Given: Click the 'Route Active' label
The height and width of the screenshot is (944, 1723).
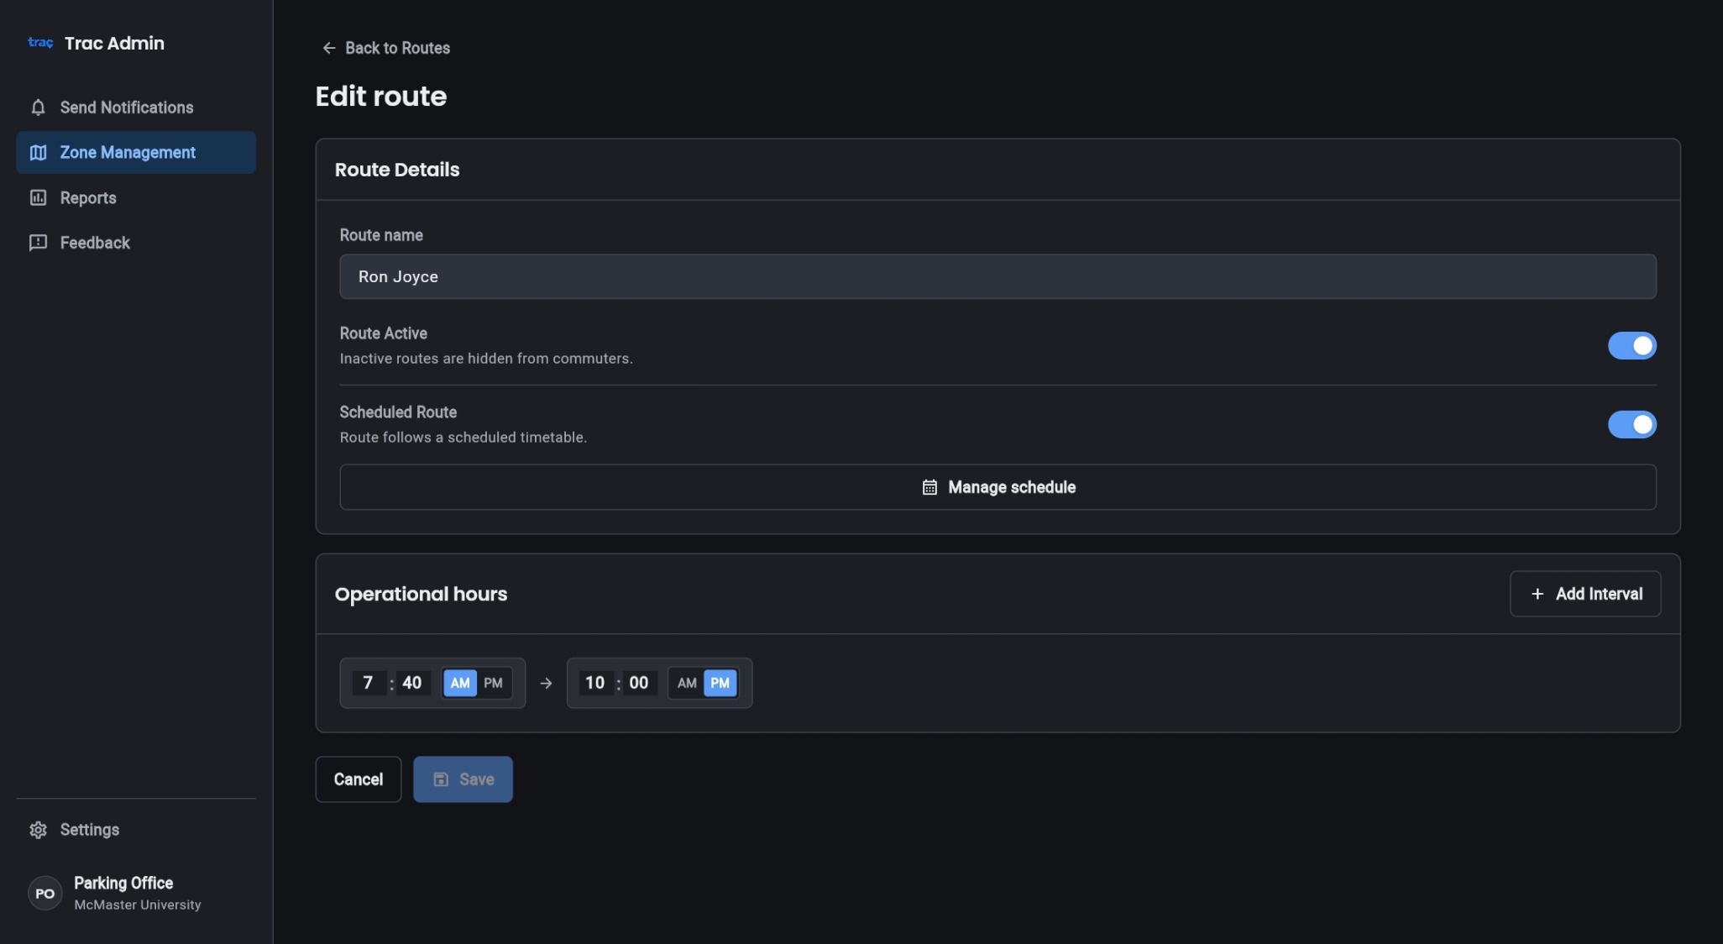Looking at the screenshot, I should tap(384, 333).
